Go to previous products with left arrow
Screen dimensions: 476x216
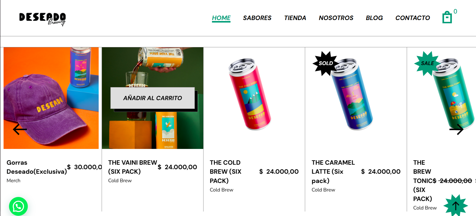point(20,129)
